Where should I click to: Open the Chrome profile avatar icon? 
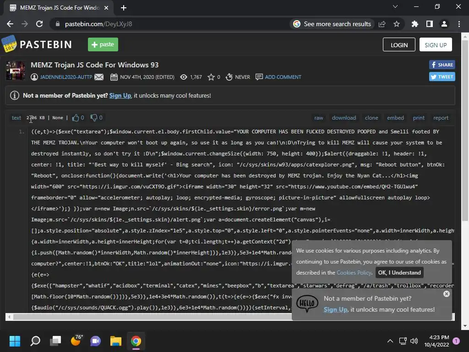pos(444,24)
